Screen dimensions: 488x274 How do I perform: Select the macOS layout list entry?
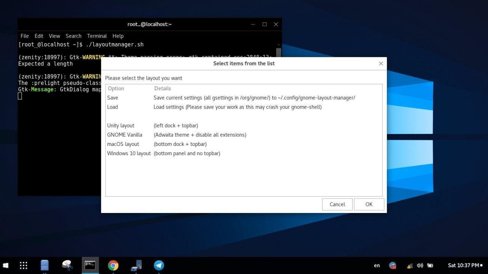tap(123, 144)
